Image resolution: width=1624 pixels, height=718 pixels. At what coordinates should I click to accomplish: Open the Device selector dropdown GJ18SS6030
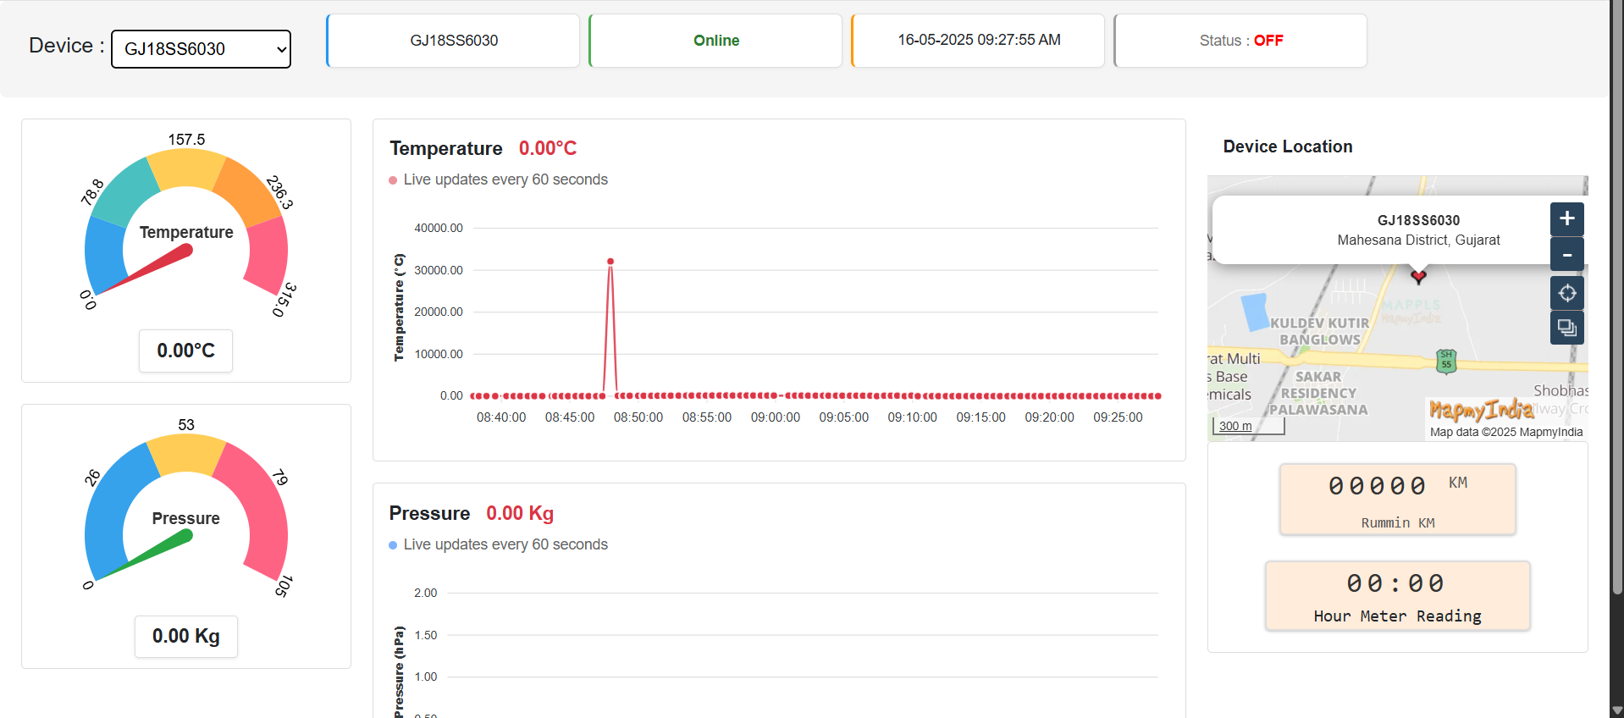[x=201, y=49]
